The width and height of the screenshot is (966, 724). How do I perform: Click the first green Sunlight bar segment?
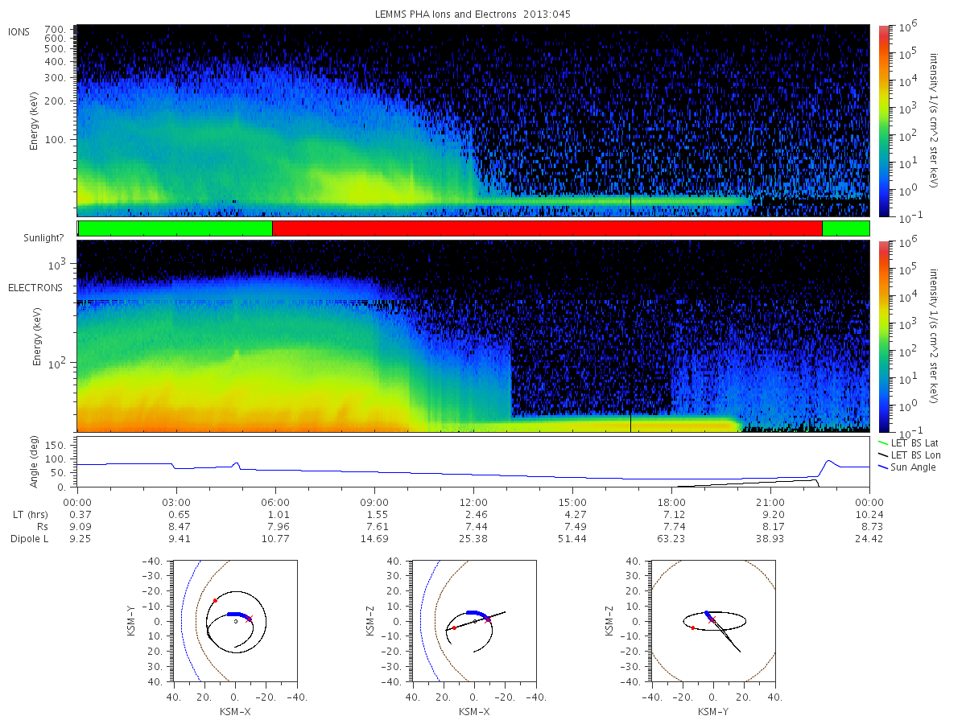[175, 228]
